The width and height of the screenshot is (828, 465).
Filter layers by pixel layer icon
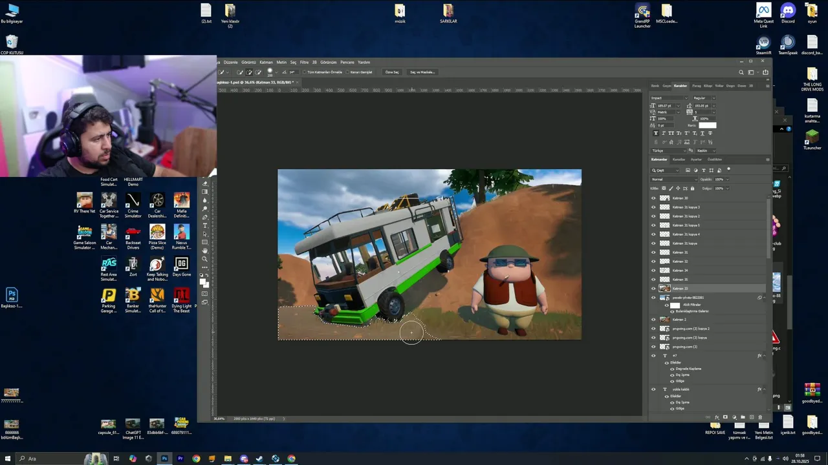688,170
